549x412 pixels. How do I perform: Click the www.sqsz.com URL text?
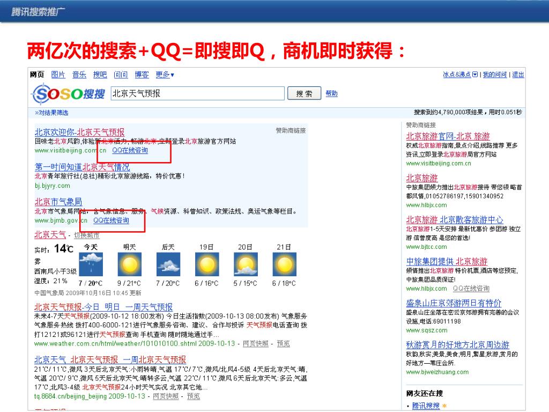427,330
